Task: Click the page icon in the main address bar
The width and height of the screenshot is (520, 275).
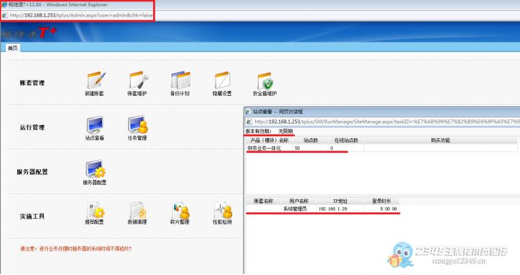Action: coord(5,15)
